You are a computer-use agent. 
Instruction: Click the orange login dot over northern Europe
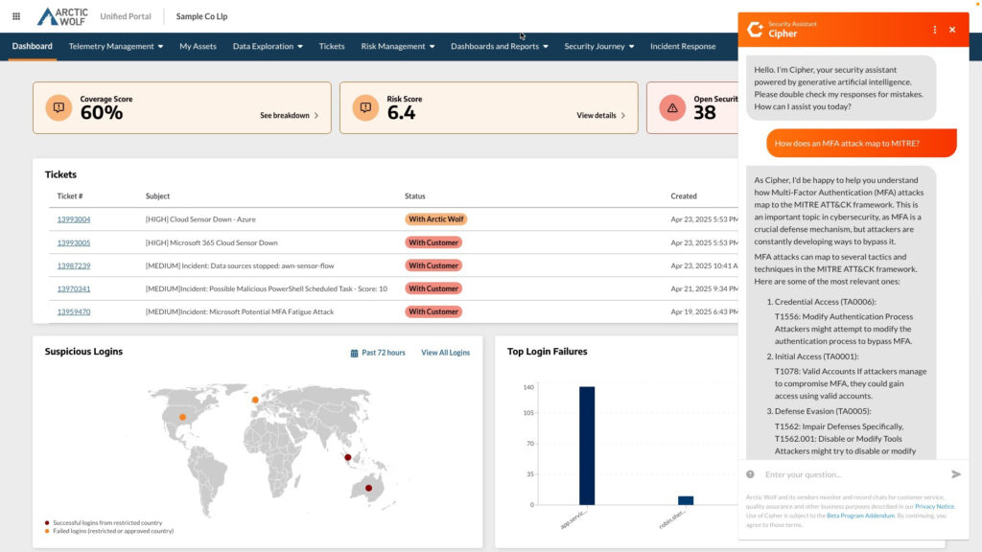(x=255, y=400)
